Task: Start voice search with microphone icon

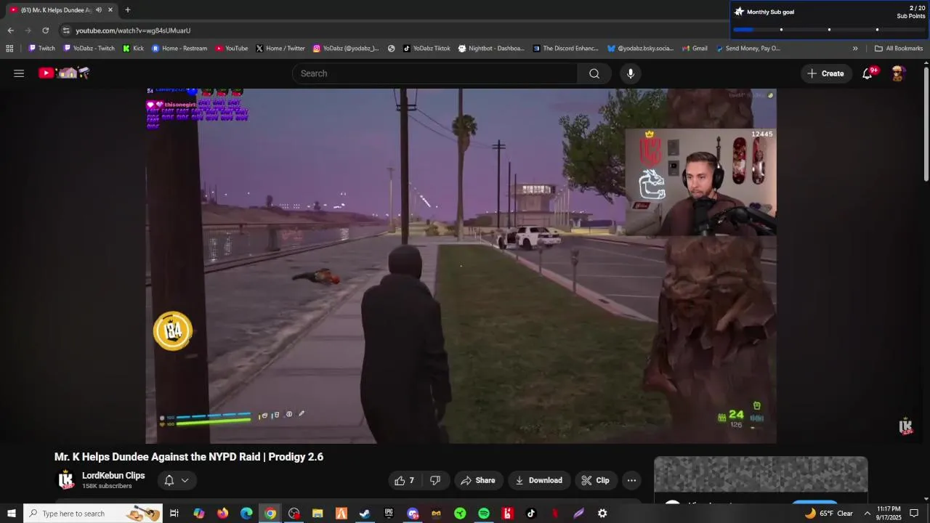Action: pyautogui.click(x=631, y=73)
